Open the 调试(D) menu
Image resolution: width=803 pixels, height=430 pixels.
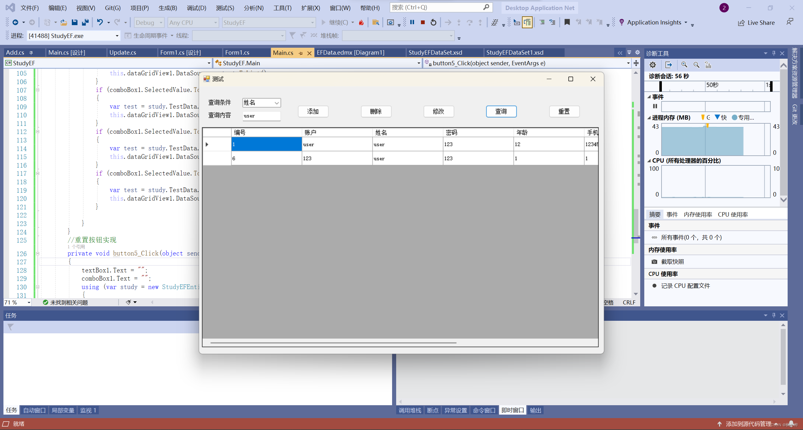(196, 8)
